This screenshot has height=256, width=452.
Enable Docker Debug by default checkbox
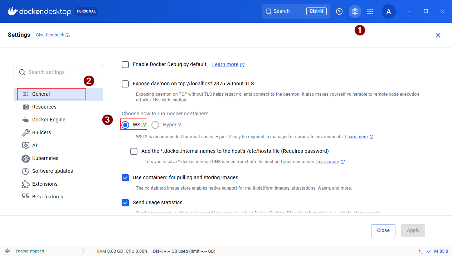click(125, 65)
